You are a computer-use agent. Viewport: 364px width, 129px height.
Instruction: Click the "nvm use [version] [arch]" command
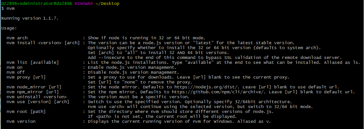[x=38, y=102]
